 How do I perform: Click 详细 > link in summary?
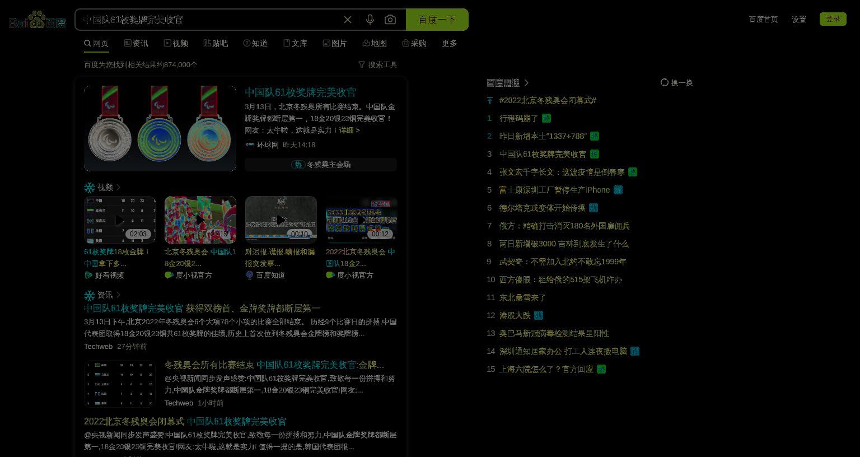click(x=349, y=130)
